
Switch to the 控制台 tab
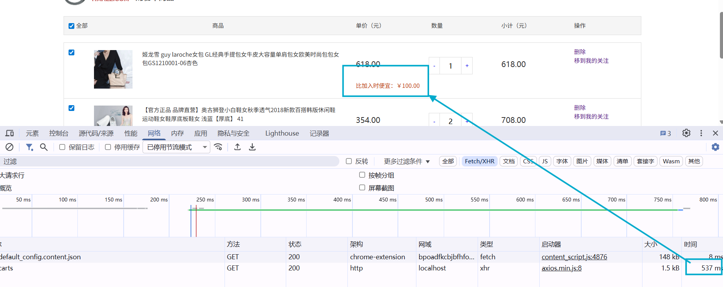click(x=59, y=133)
